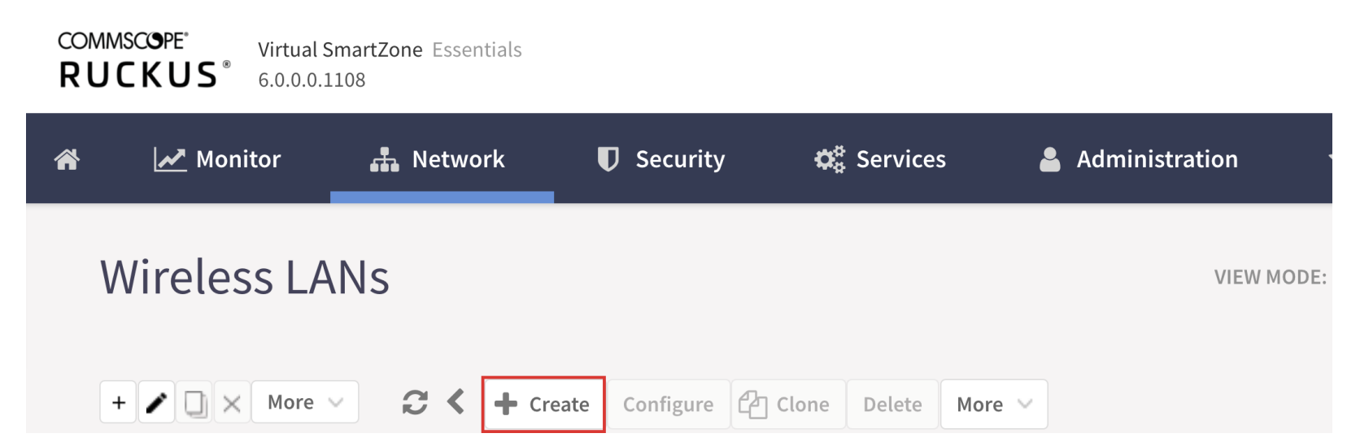
Task: Click the plus add-zone icon
Action: click(x=119, y=402)
